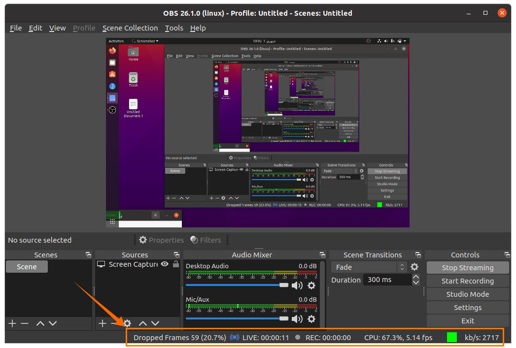
Task: Toggle visibility of Screen Capture source
Action: [165, 264]
